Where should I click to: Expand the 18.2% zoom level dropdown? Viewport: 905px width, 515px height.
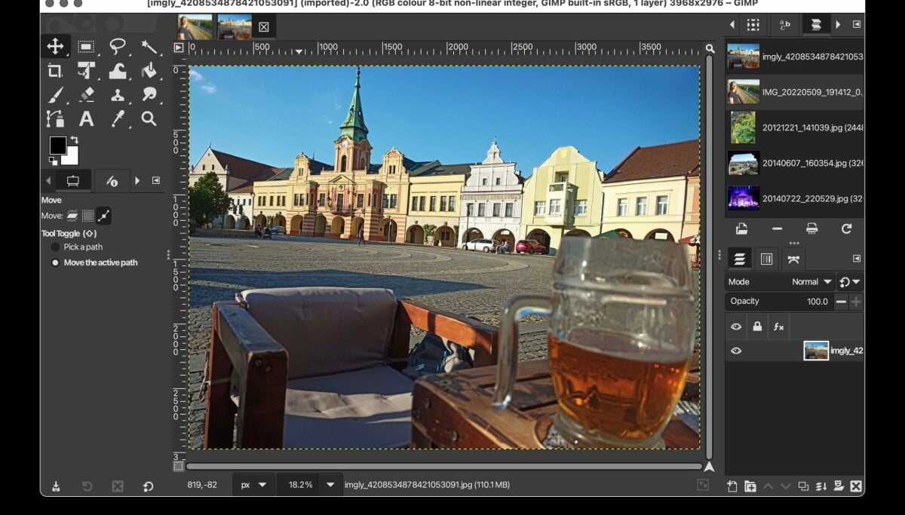click(330, 485)
